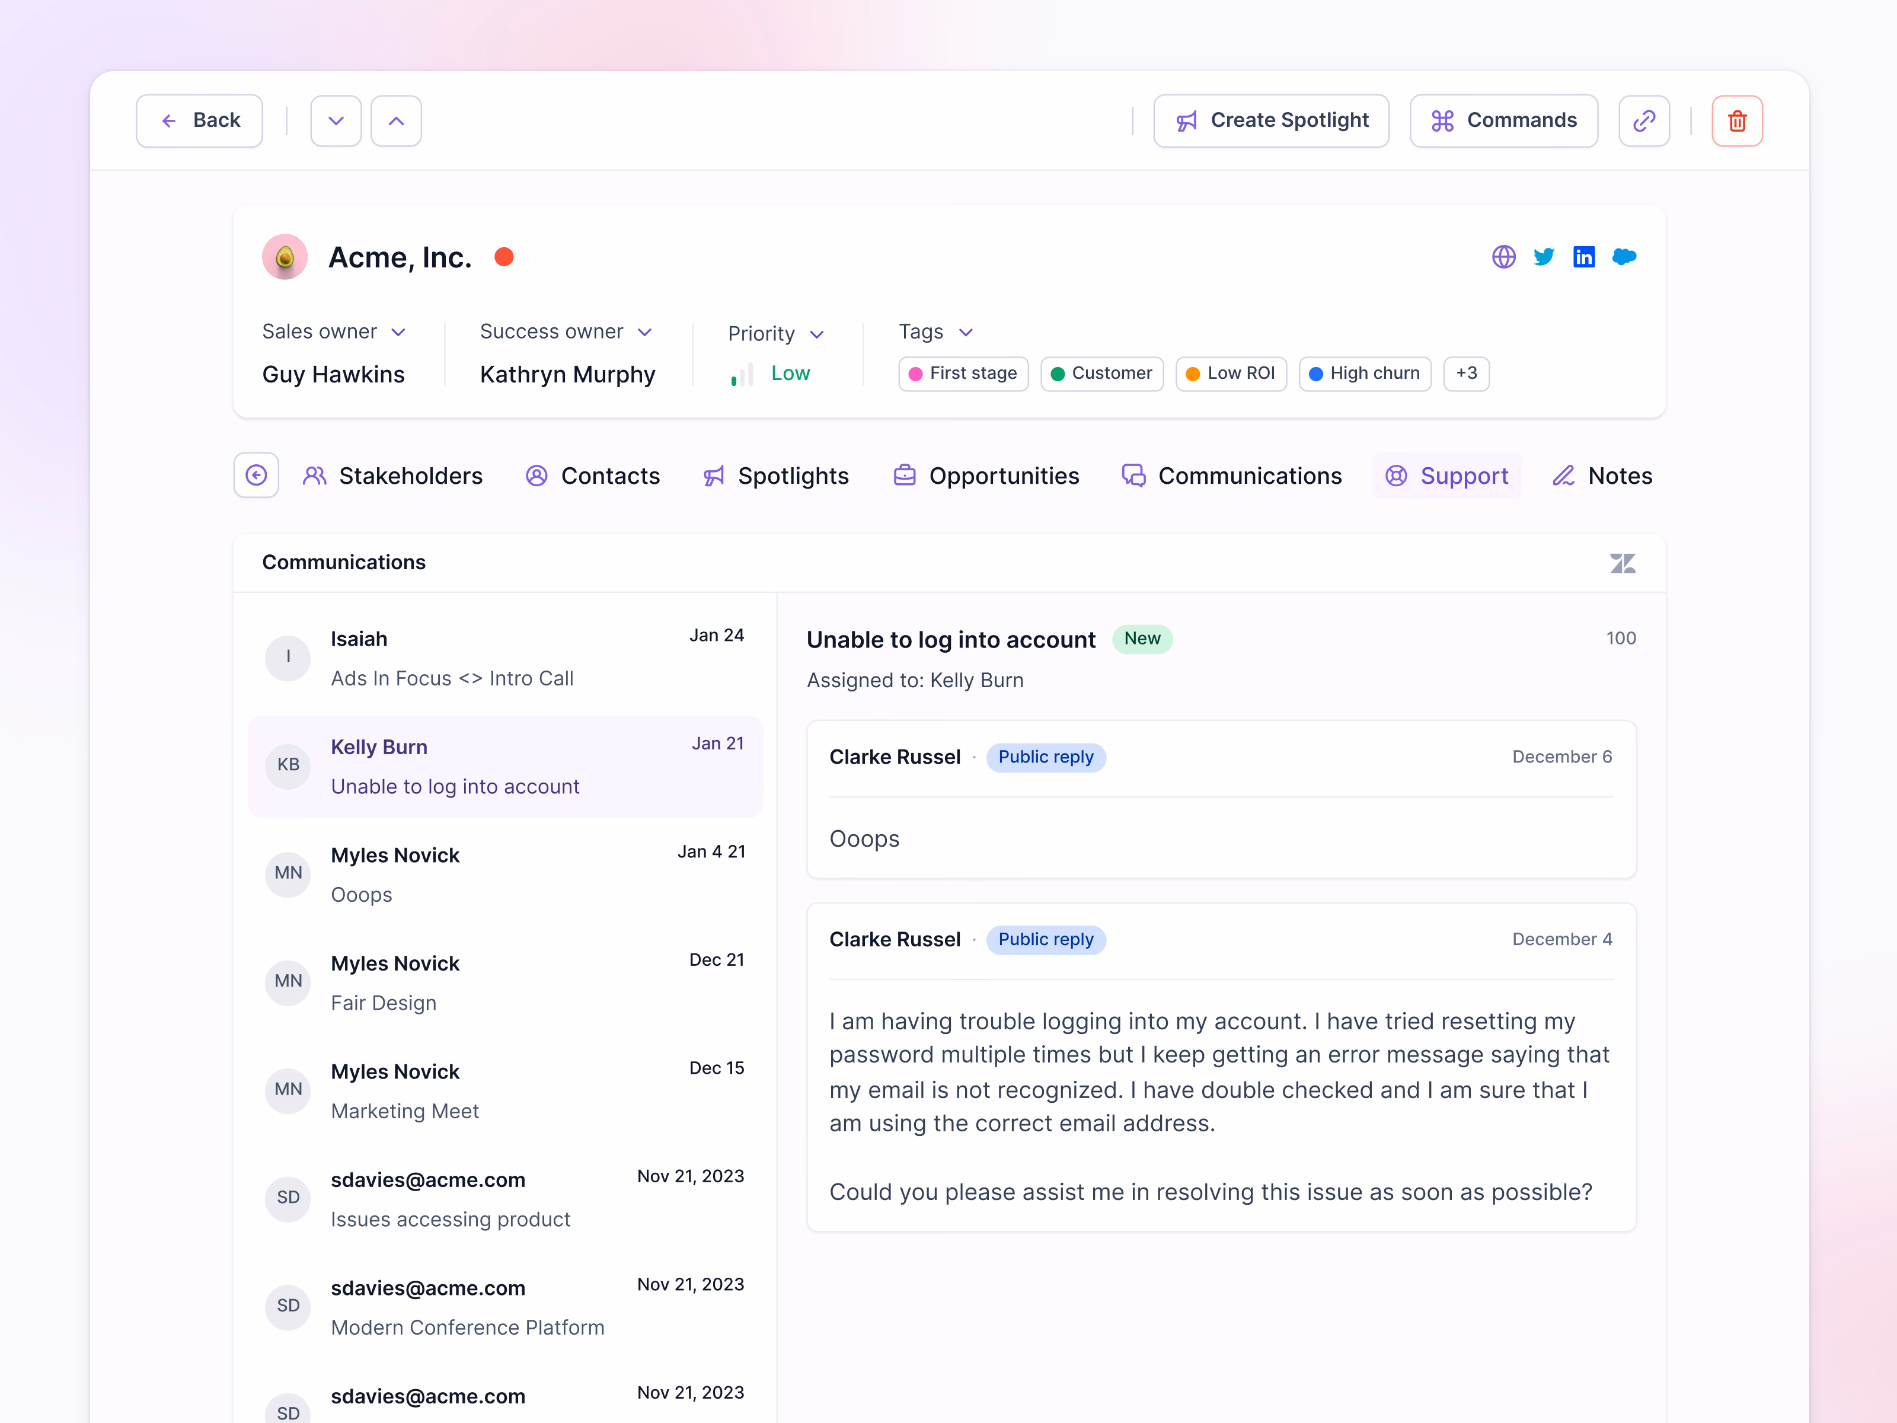The width and height of the screenshot is (1897, 1423).
Task: Click the Acme avocado avatar
Action: [285, 257]
